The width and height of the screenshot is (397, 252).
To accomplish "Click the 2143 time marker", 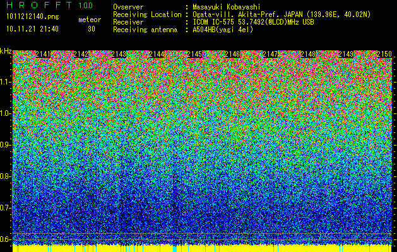I will (119, 54).
